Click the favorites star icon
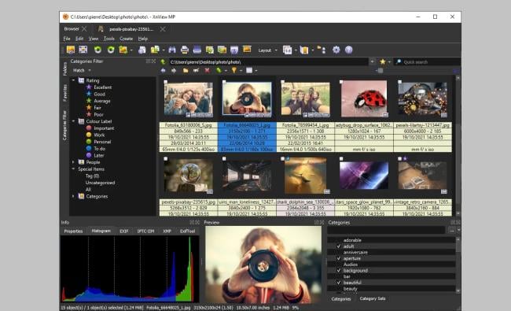 click(383, 61)
